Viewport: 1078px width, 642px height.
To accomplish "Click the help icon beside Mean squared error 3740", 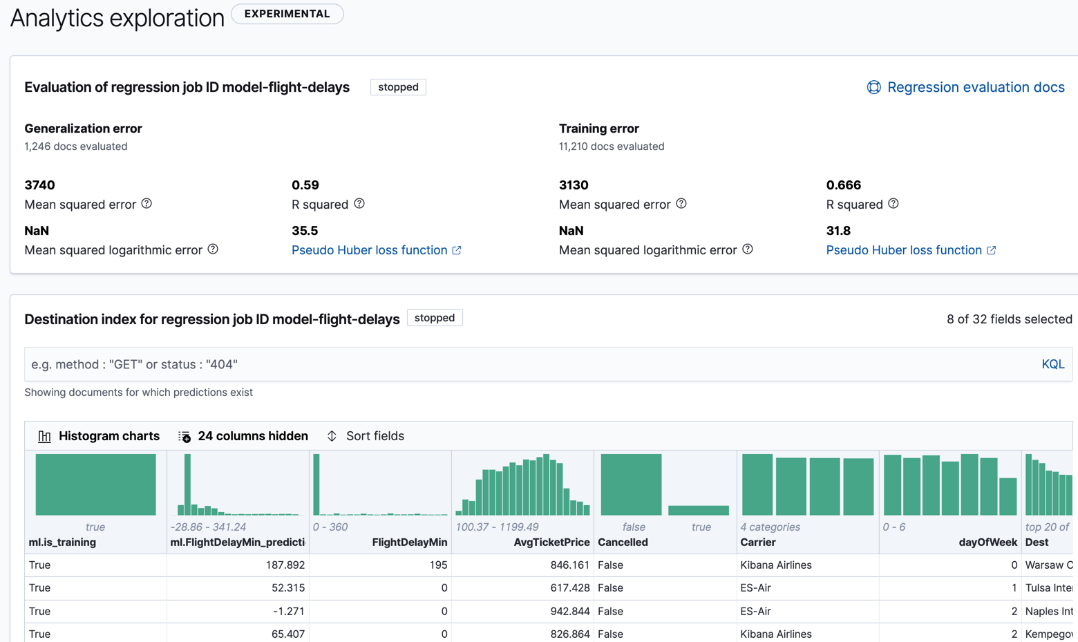I will click(x=145, y=203).
